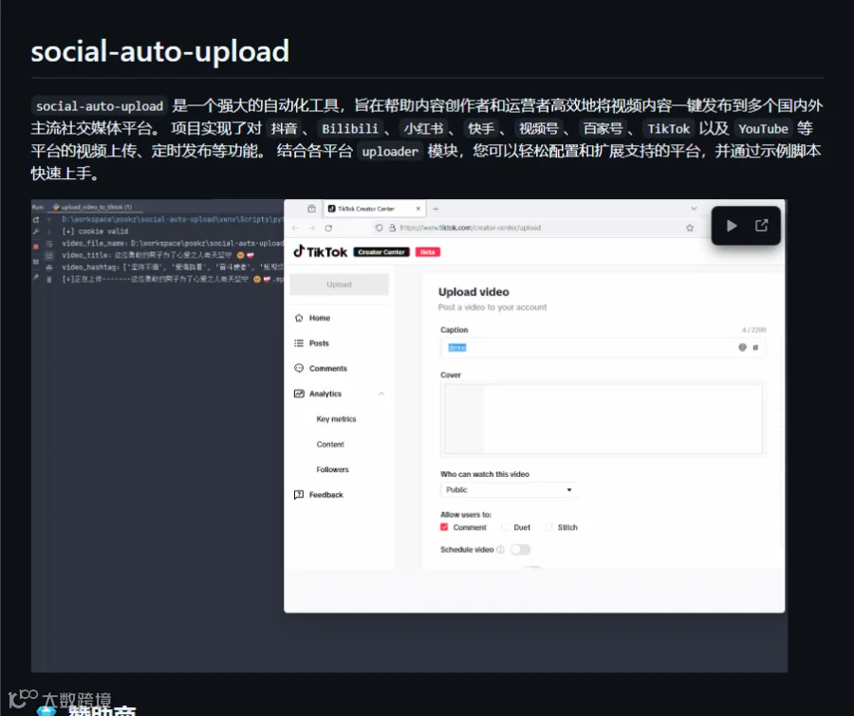The image size is (854, 716).
Task: Click the 'YouTube' code label
Action: coord(763,128)
